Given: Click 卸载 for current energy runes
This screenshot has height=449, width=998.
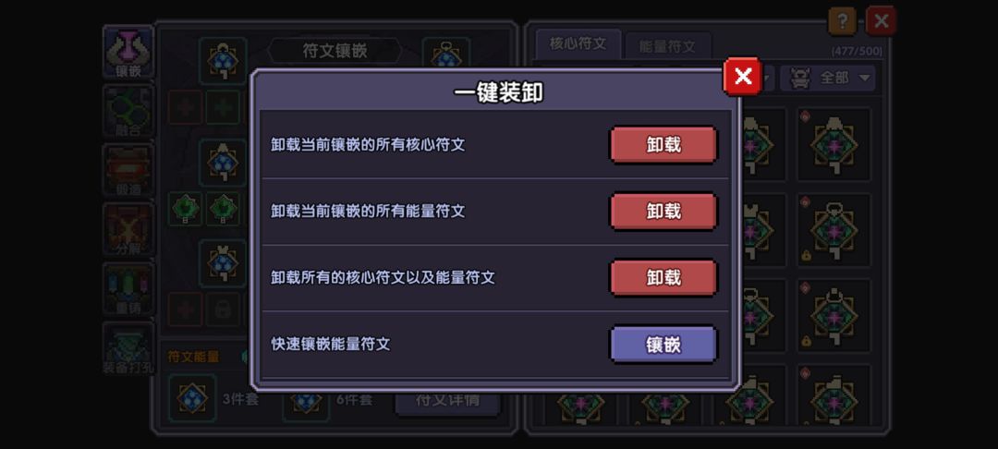Looking at the screenshot, I should coord(663,211).
